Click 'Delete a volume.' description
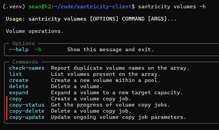The height and width of the screenshot is (130, 219). [x=77, y=86]
